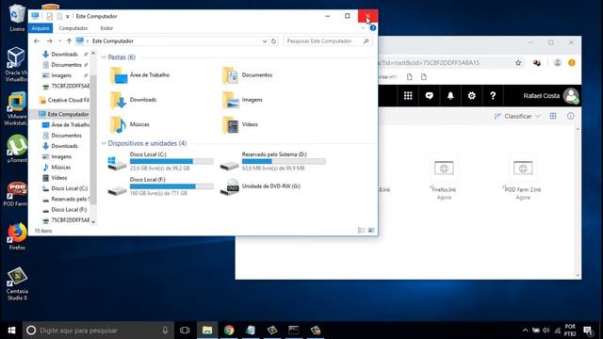Image resolution: width=603 pixels, height=339 pixels.
Task: Click Disco Local (C:) usage bar
Action: click(x=171, y=161)
